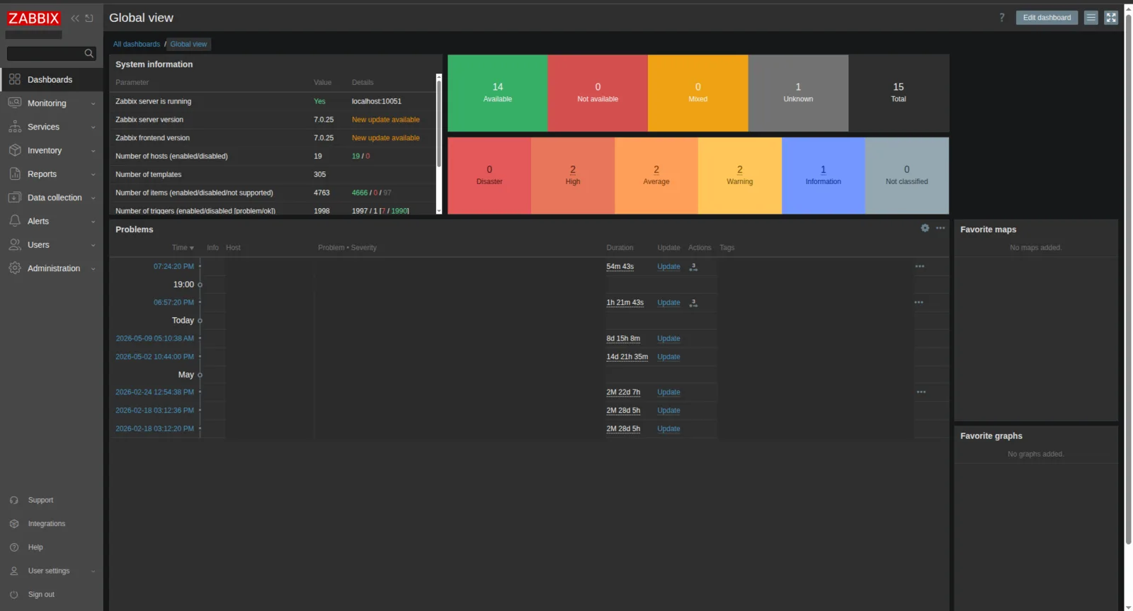1133x611 pixels.
Task: Expand Reports submenu chevron
Action: tap(93, 175)
